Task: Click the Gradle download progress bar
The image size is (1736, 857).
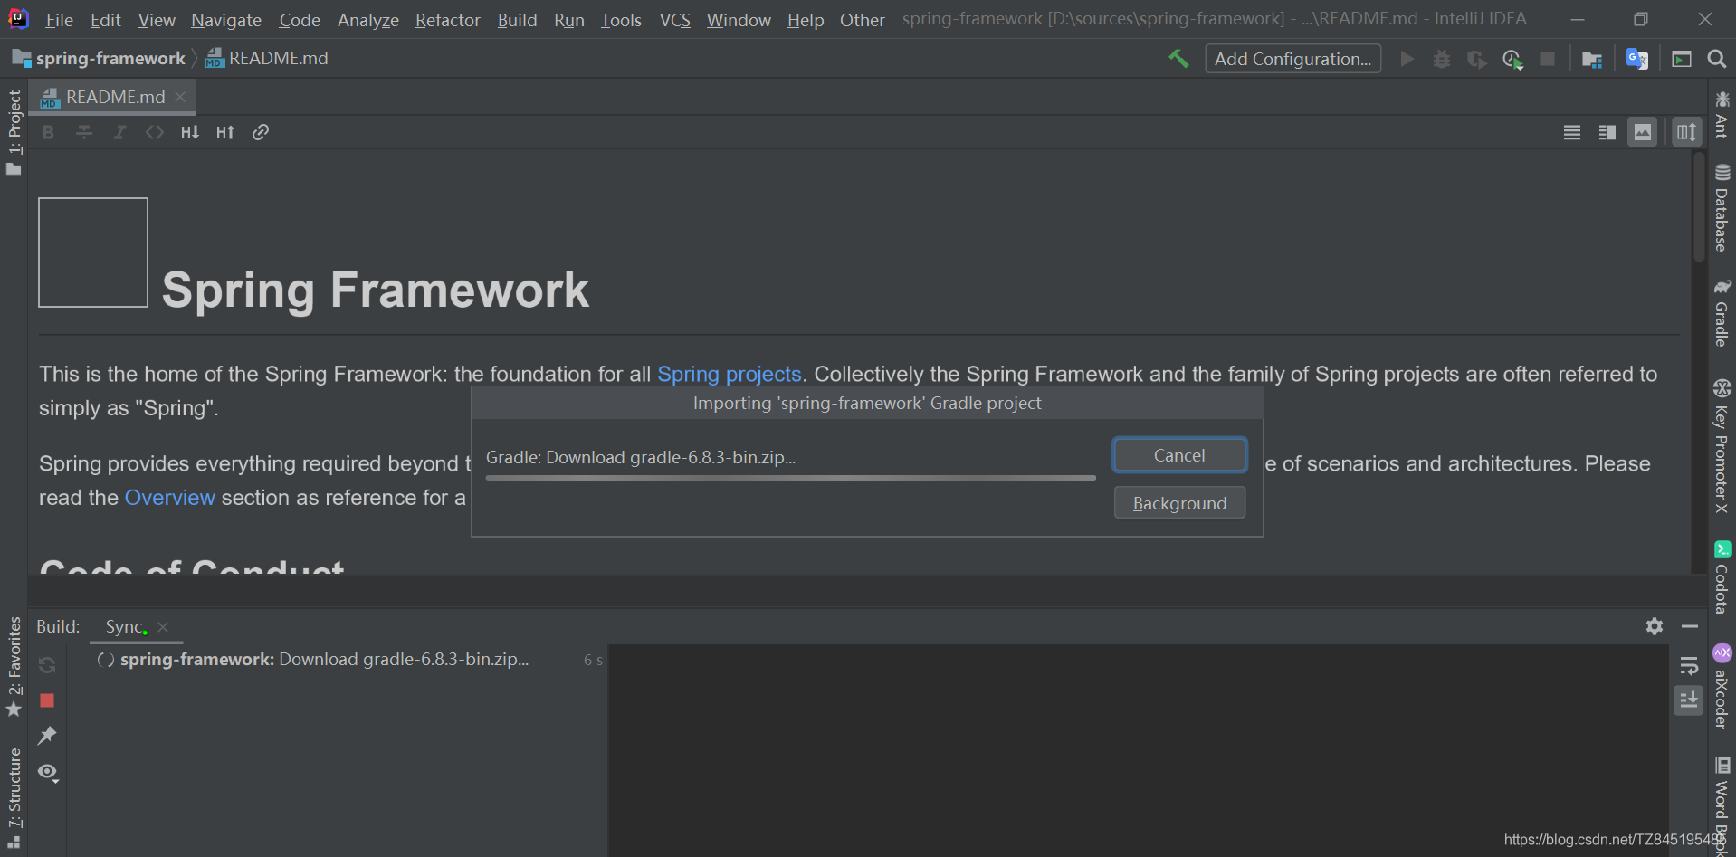Action: click(791, 477)
